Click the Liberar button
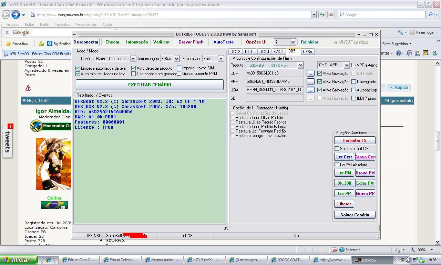This screenshot has height=265, width=441. [344, 204]
